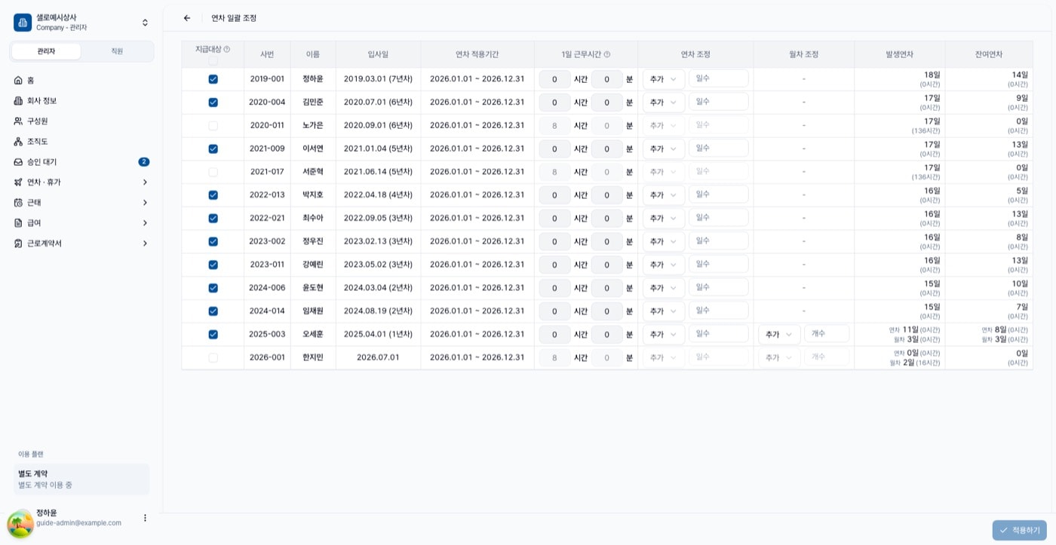Expand the 급여 sidebar menu chevron
The width and height of the screenshot is (1056, 545).
coord(145,222)
